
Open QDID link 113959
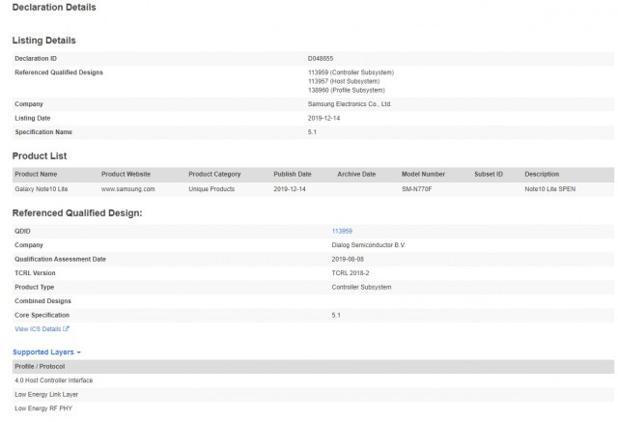pyautogui.click(x=341, y=232)
